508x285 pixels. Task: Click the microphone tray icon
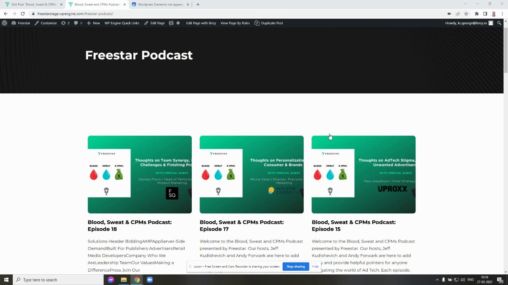pos(443,280)
